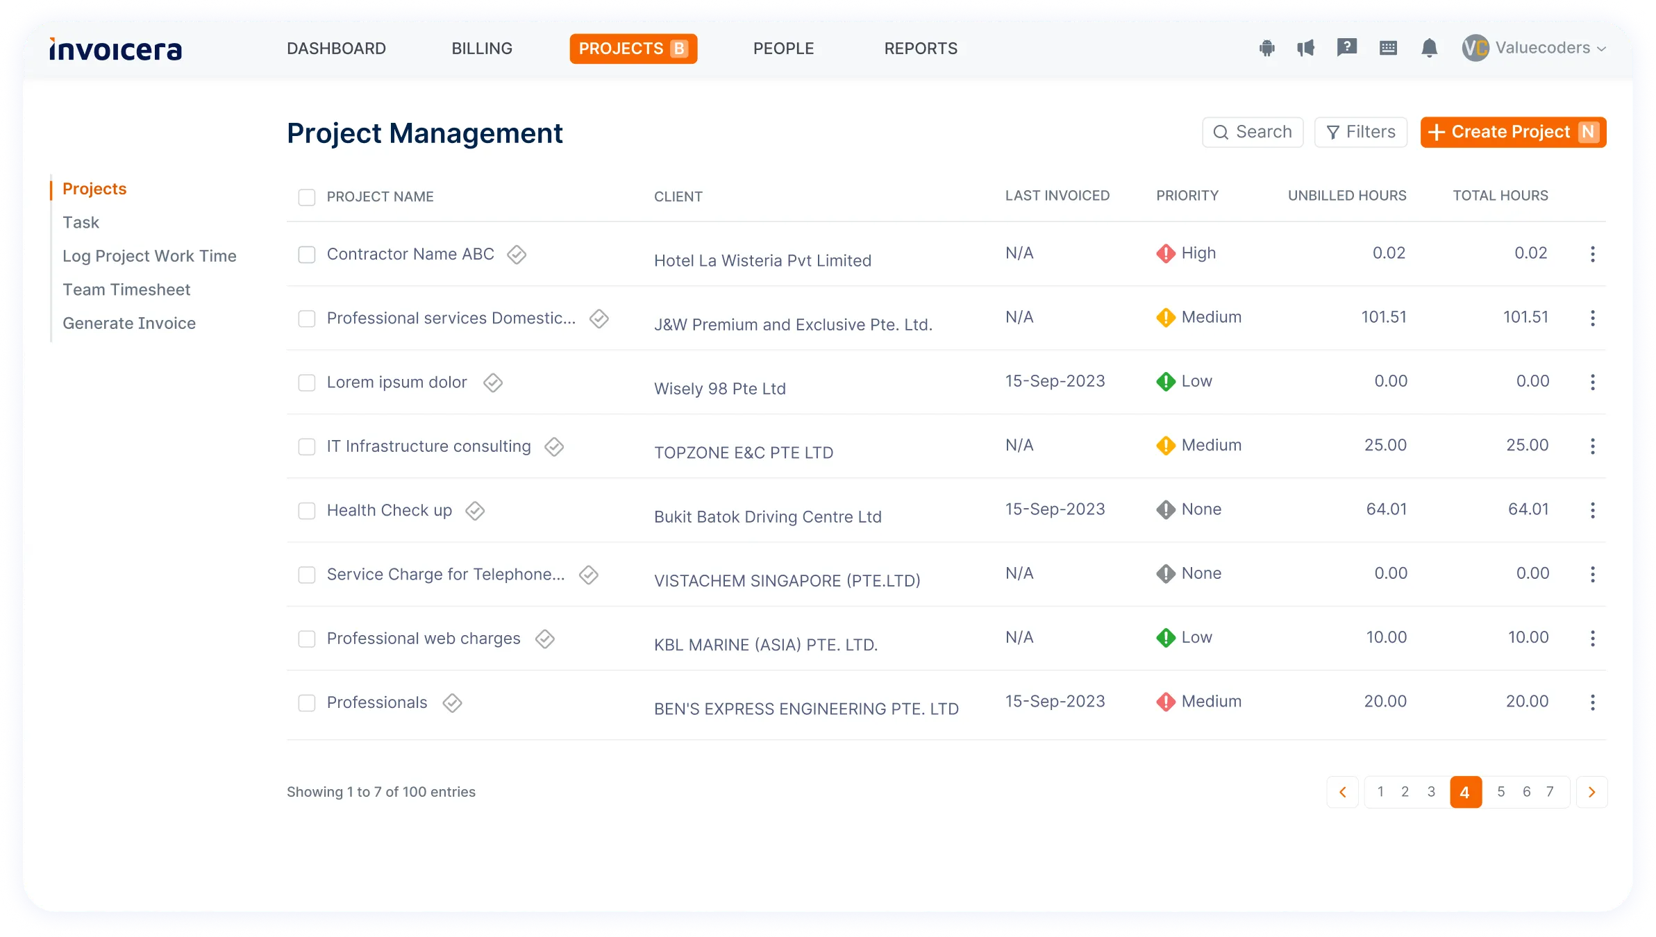Click the current page 4 button

coord(1466,792)
